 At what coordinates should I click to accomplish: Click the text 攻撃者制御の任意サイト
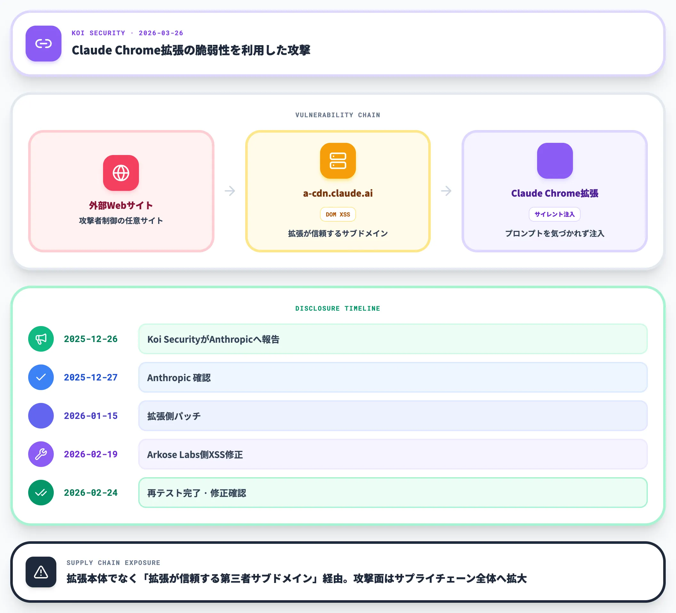pyautogui.click(x=121, y=220)
